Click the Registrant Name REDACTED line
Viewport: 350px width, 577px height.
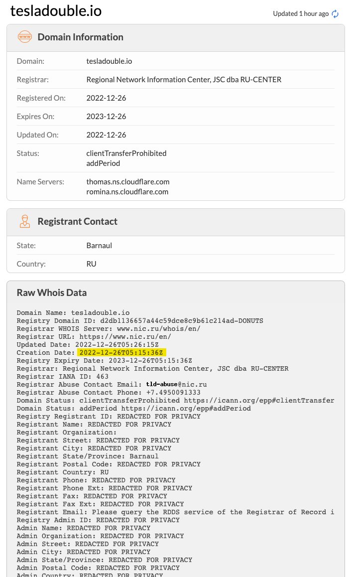pos(94,425)
